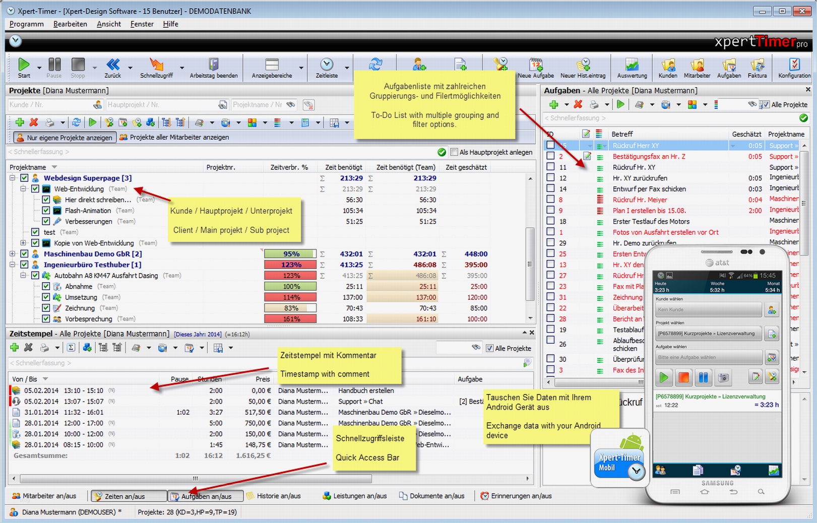817x523 pixels.
Task: Click the Neue Aufgabe toolbar icon
Action: (536, 64)
